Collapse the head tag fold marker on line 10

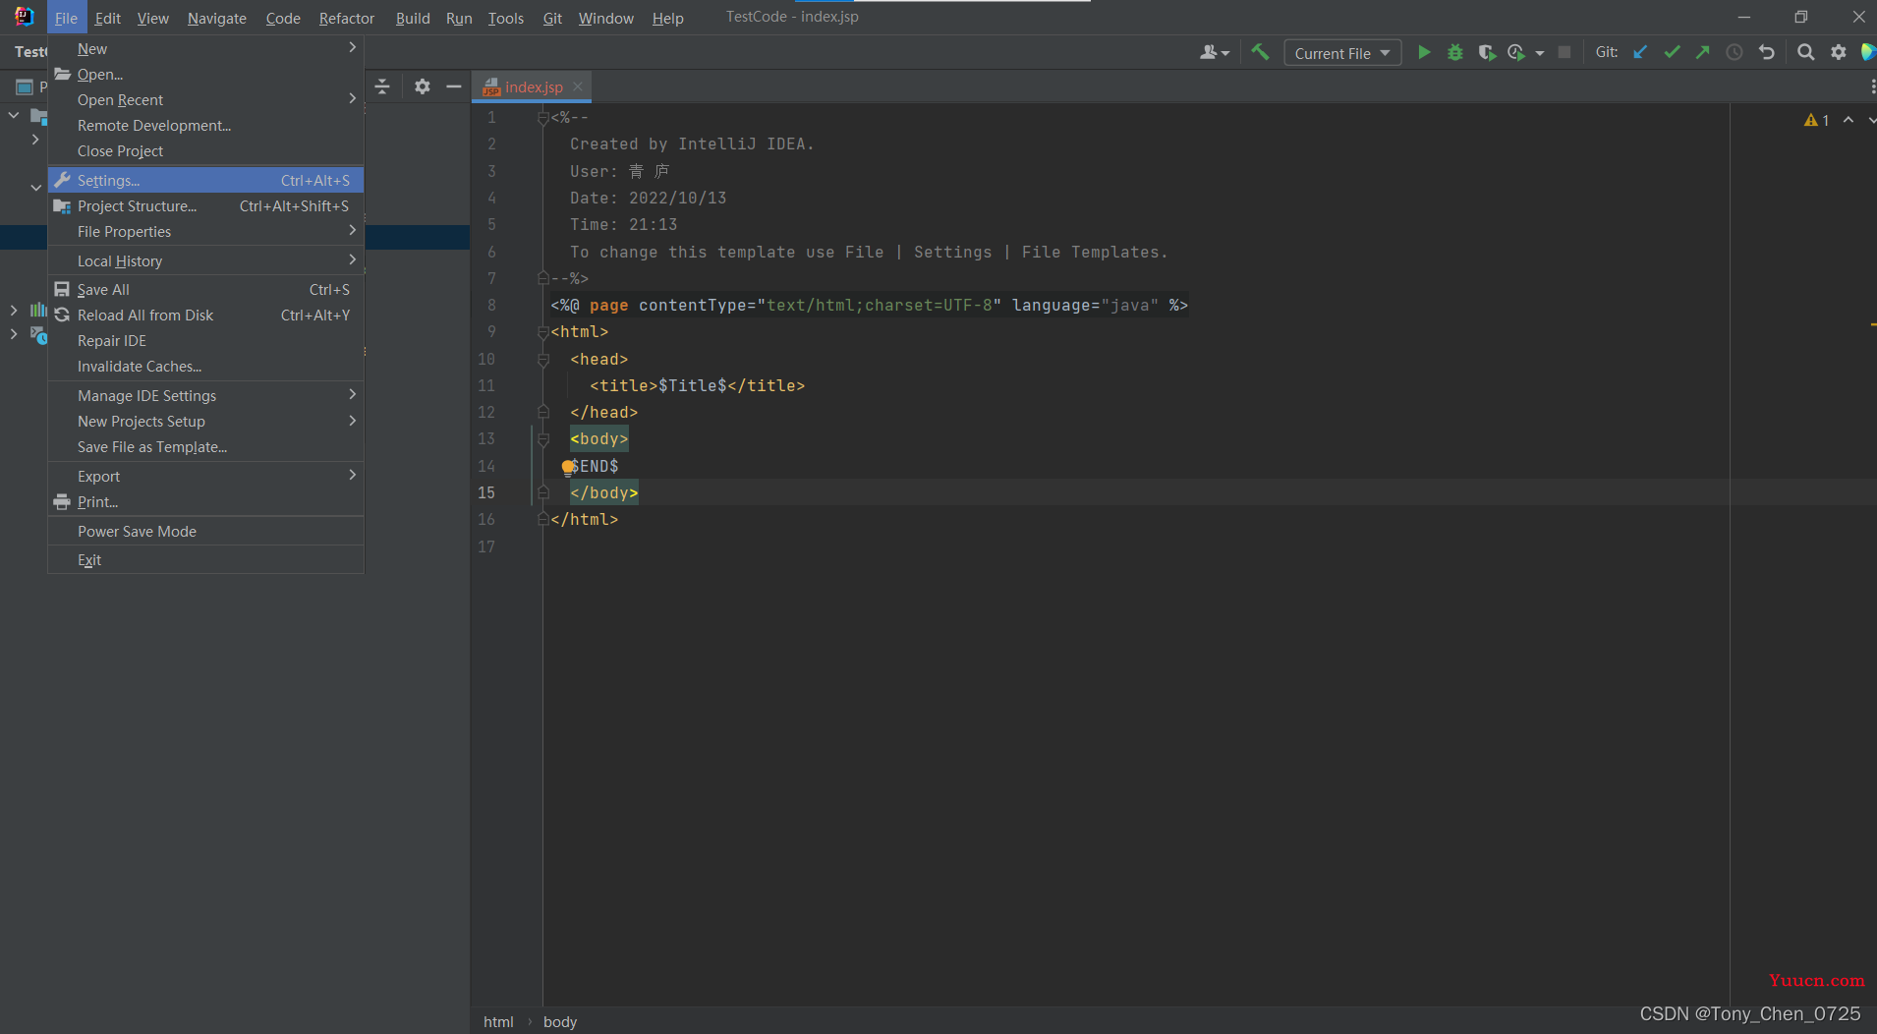[x=543, y=360]
